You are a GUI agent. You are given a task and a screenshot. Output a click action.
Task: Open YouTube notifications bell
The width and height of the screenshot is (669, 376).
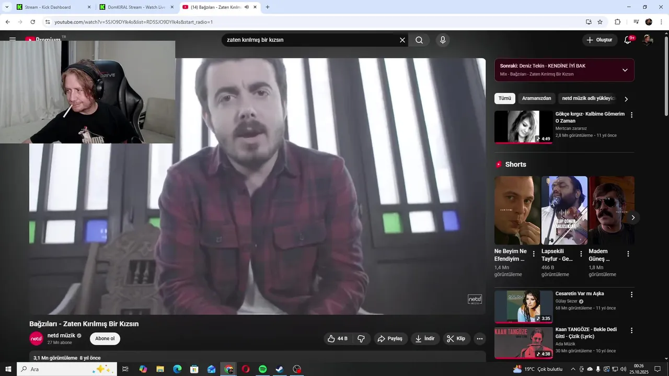coord(628,40)
